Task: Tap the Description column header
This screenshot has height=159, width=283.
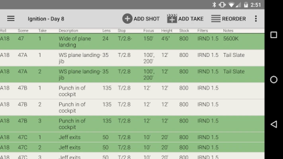Action: point(68,31)
